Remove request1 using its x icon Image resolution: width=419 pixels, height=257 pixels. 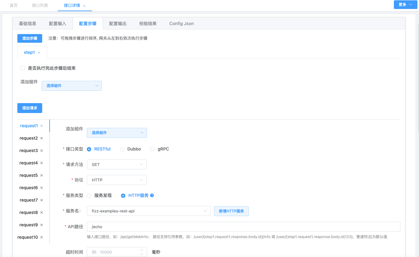coord(42,126)
